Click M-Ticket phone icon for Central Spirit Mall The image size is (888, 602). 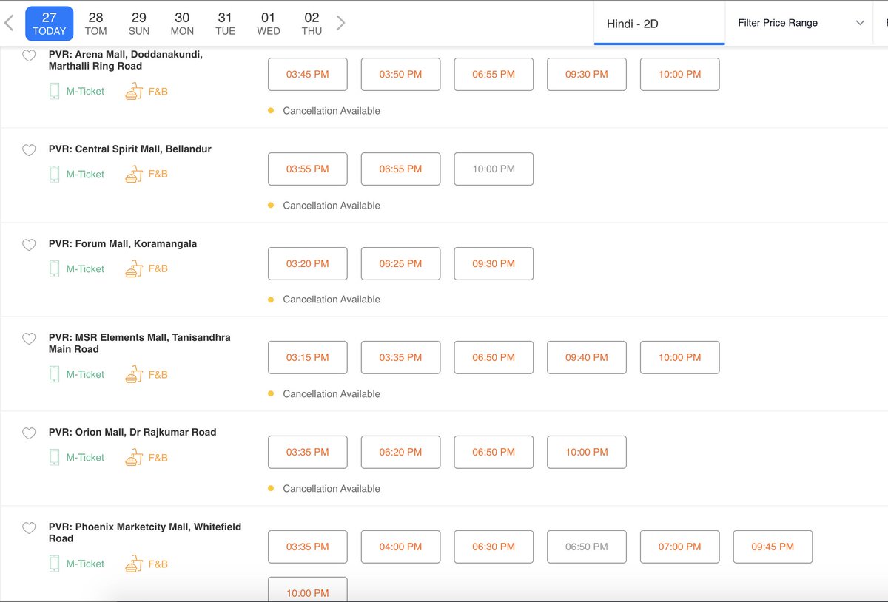(x=54, y=174)
